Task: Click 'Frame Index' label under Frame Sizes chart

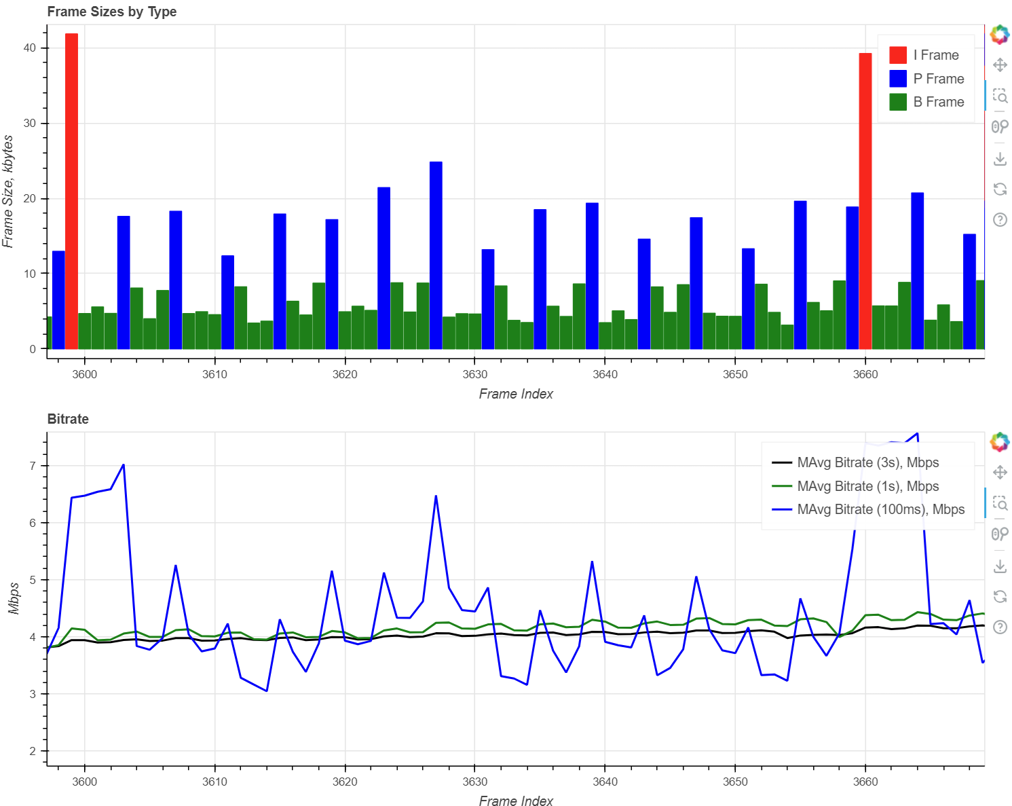Action: [x=516, y=394]
